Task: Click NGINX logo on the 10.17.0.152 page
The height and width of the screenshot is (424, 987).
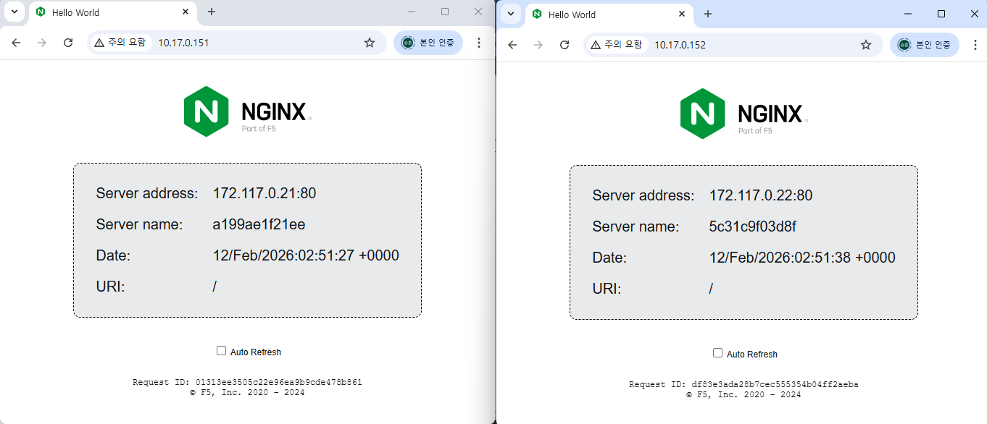Action: click(x=744, y=114)
